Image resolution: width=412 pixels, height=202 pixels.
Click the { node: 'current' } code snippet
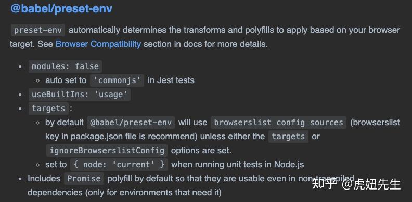point(119,165)
